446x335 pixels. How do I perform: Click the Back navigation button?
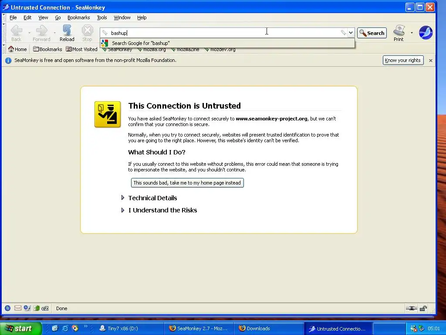coord(16,33)
